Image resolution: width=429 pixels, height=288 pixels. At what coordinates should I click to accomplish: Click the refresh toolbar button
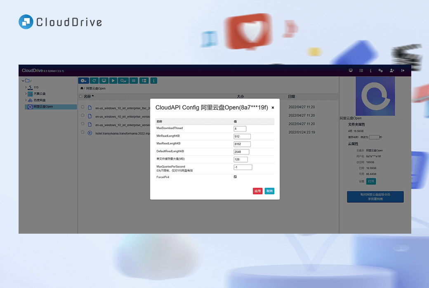pos(94,81)
